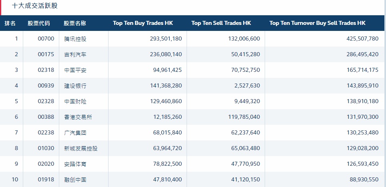
Task: Open the 吉利汽车 stock entry
Action: click(x=75, y=55)
